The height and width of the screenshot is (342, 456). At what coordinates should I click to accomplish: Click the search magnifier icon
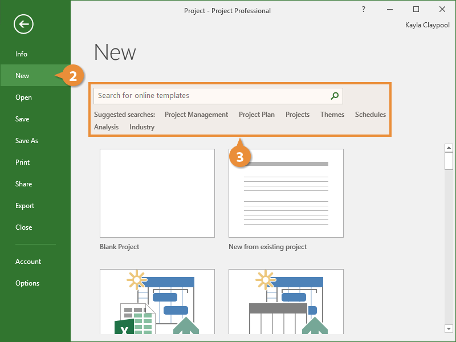(x=335, y=96)
